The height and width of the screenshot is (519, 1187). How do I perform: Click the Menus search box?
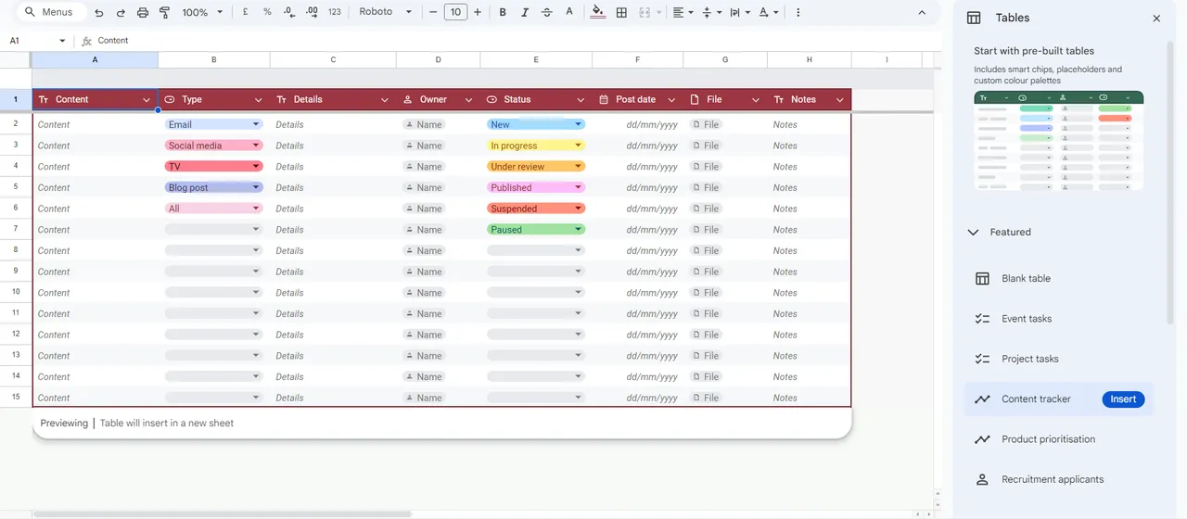[51, 13]
